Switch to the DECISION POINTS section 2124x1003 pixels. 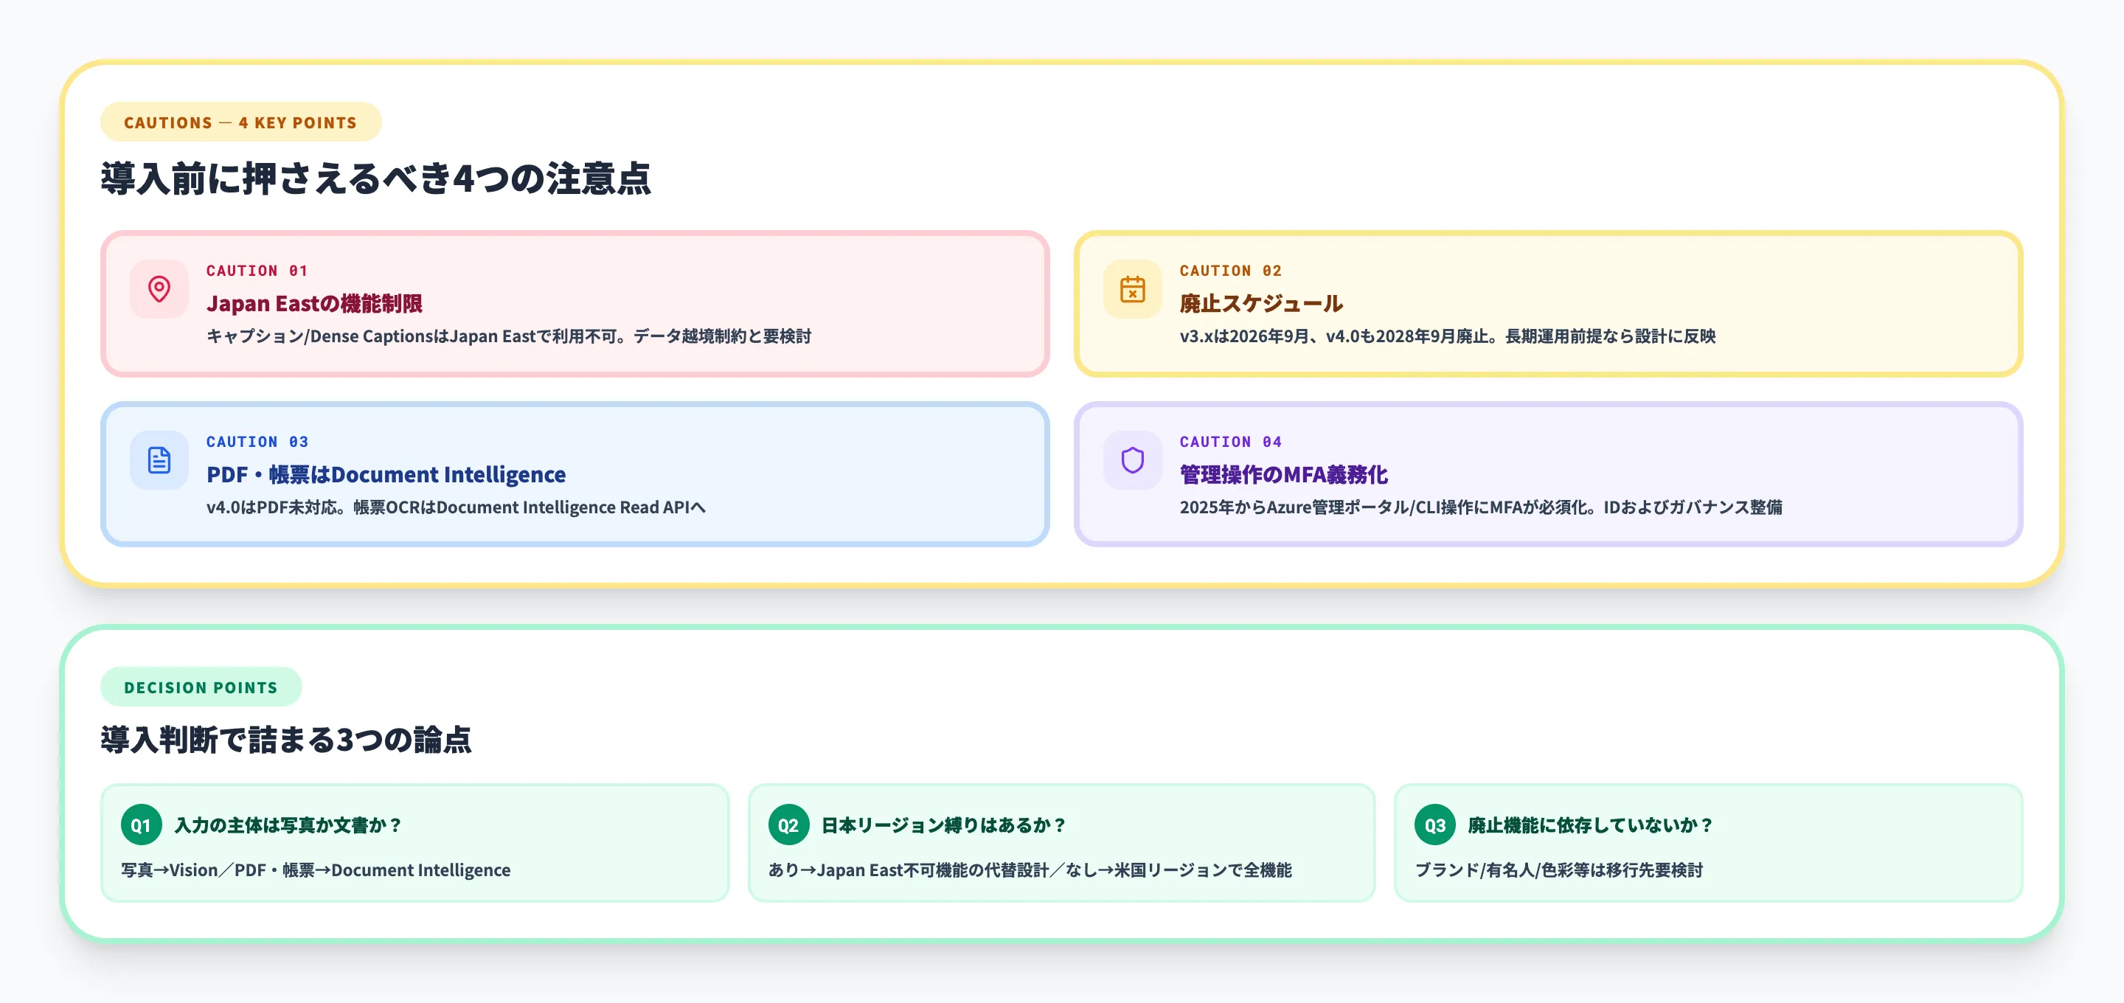[201, 687]
